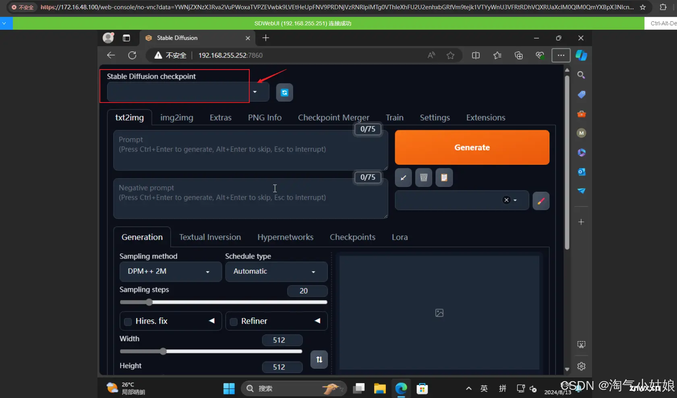677x398 pixels.
Task: Open the Settings tab
Action: pos(435,118)
